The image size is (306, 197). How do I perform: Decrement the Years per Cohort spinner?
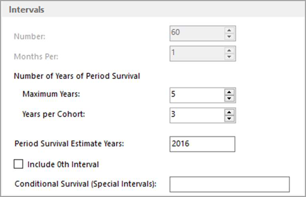pyautogui.click(x=229, y=118)
